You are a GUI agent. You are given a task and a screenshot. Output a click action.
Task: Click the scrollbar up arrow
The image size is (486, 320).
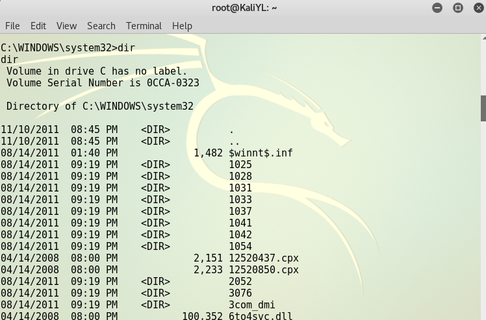[483, 38]
